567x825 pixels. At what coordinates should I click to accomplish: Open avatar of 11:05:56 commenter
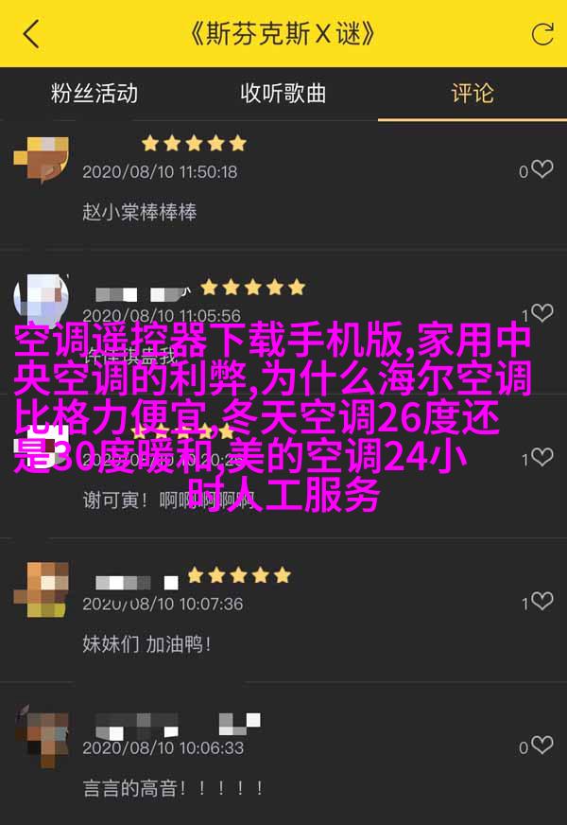click(42, 302)
